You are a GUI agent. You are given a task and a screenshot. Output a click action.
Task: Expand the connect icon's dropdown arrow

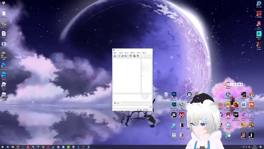coord(117,56)
